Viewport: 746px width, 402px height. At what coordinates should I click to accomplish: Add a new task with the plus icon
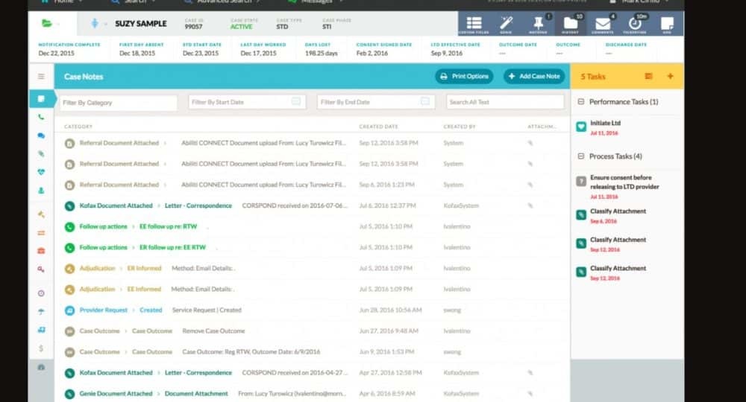tap(669, 76)
